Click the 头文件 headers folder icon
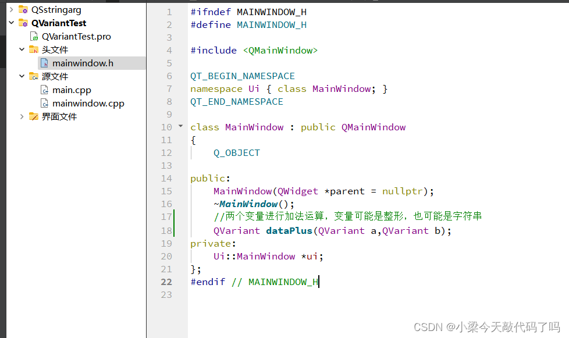This screenshot has width=569, height=338. point(34,49)
